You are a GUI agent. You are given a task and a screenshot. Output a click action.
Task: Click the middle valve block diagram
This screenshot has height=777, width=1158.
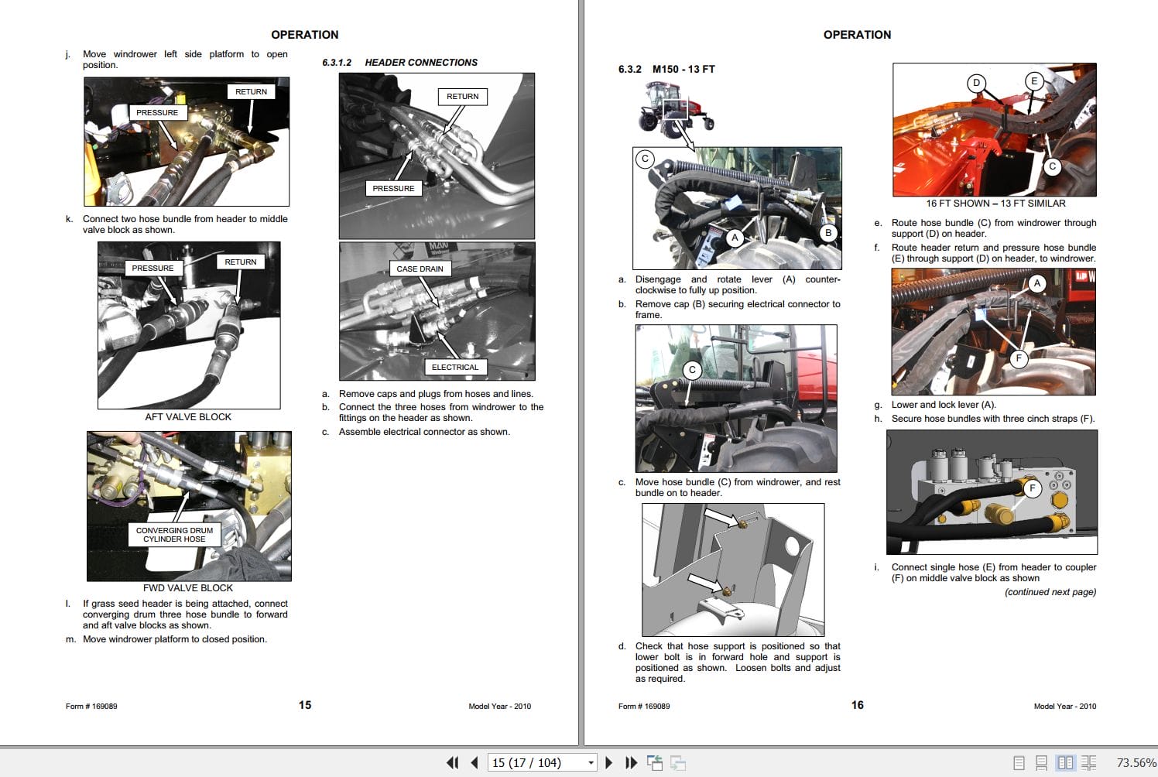tap(992, 492)
